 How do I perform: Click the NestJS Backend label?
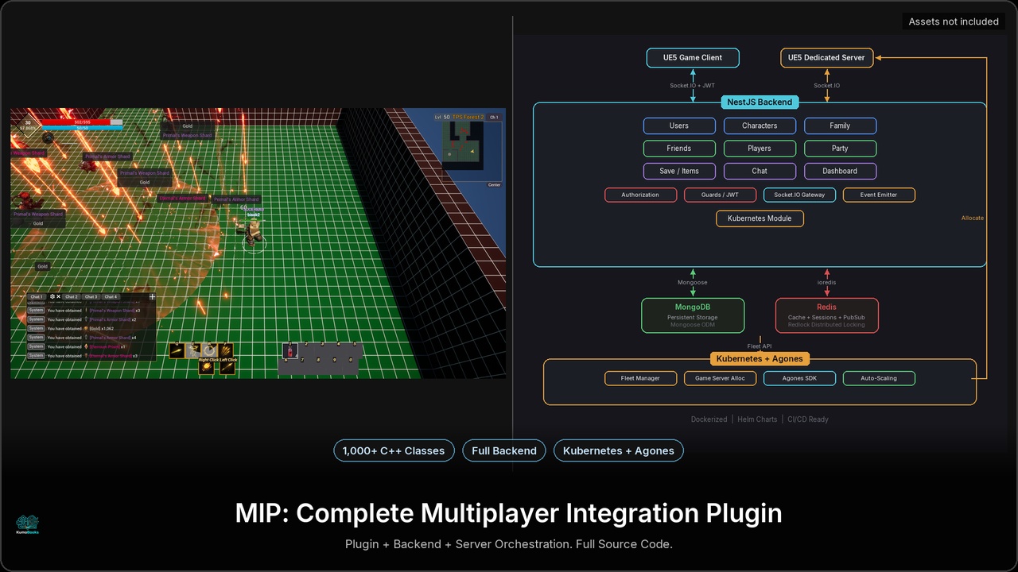pos(760,102)
